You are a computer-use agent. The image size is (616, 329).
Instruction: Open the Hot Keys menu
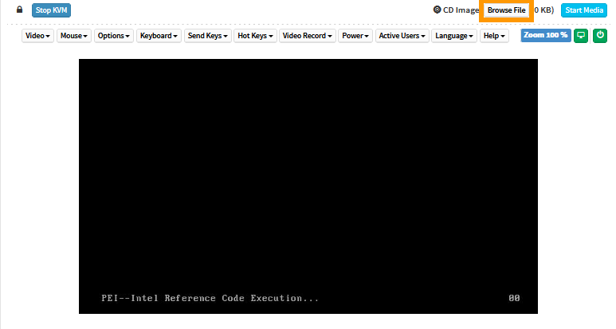click(255, 36)
